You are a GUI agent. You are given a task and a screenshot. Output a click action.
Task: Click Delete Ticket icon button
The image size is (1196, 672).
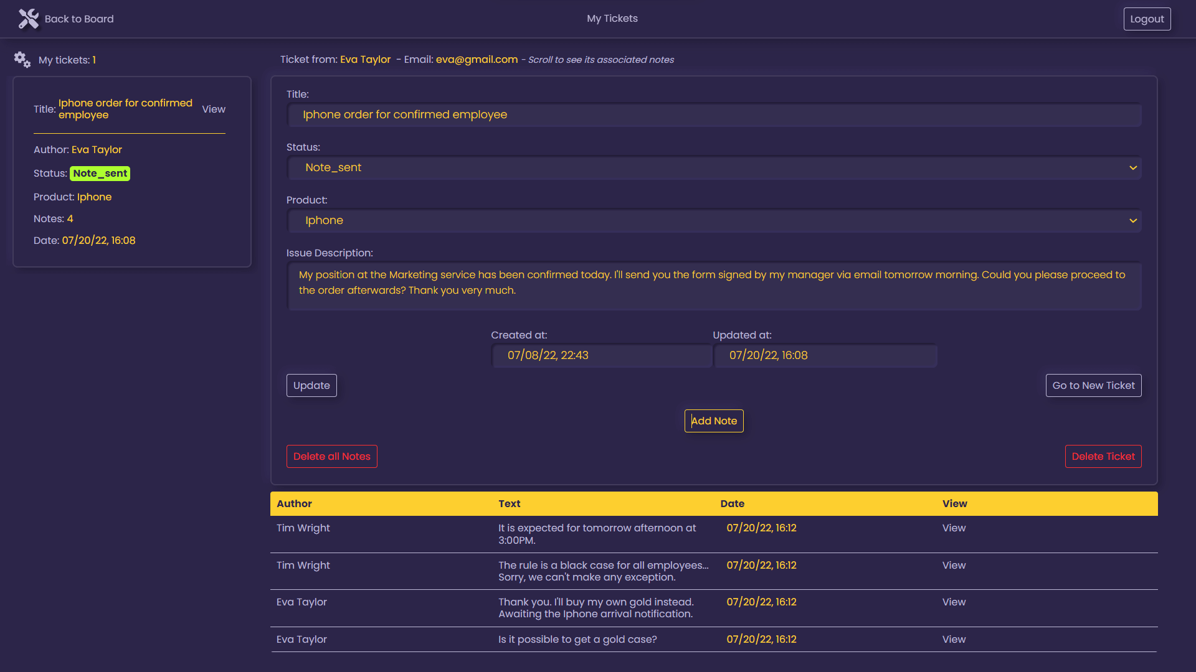pos(1103,455)
